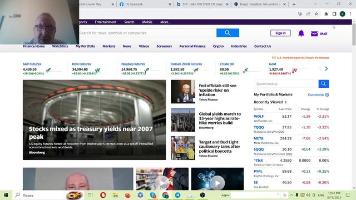This screenshot has width=356, height=200.
Task: Click the Entertainment link in top bar
Action: point(105,22)
